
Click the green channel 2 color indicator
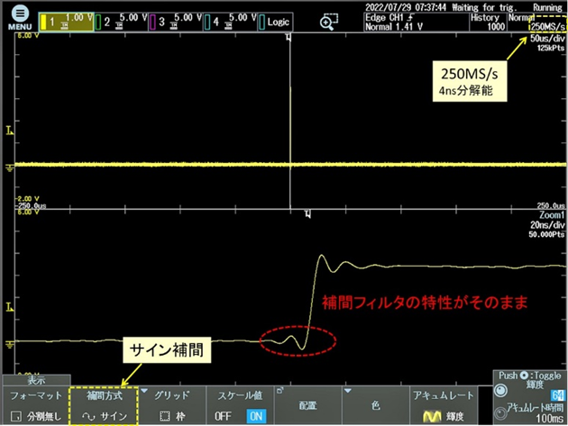click(98, 23)
